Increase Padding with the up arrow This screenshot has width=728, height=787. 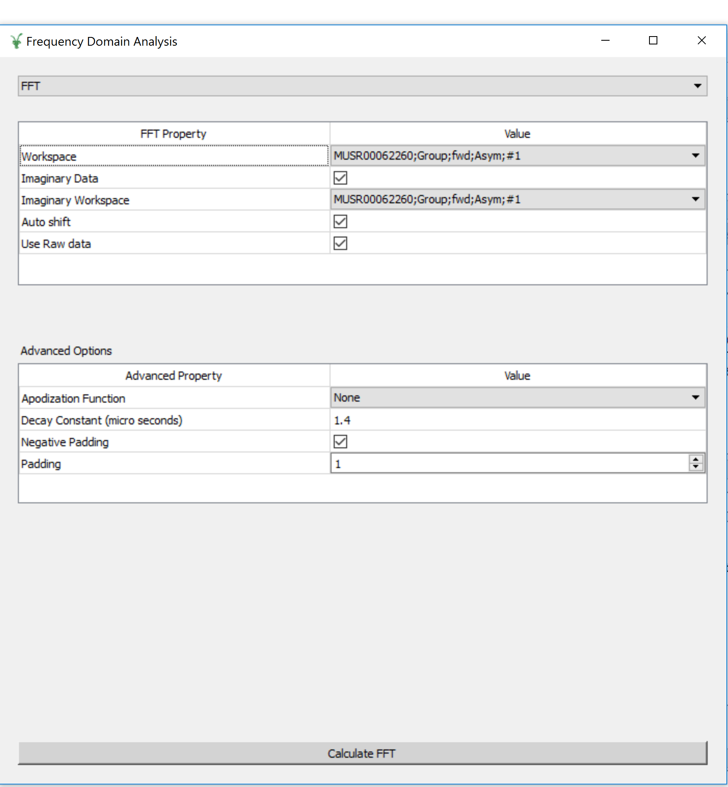pos(696,459)
